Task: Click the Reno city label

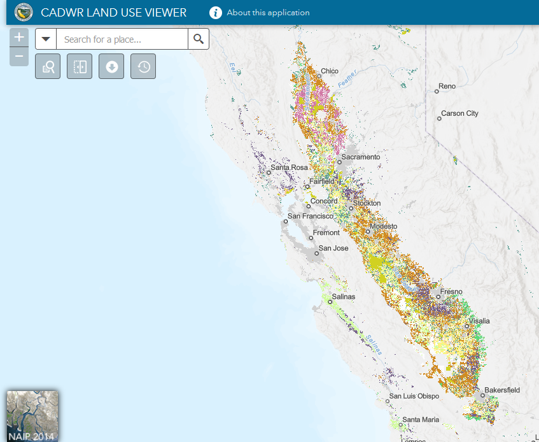Action: 447,87
